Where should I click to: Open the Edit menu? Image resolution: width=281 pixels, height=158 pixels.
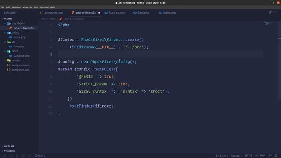coord(8,7)
